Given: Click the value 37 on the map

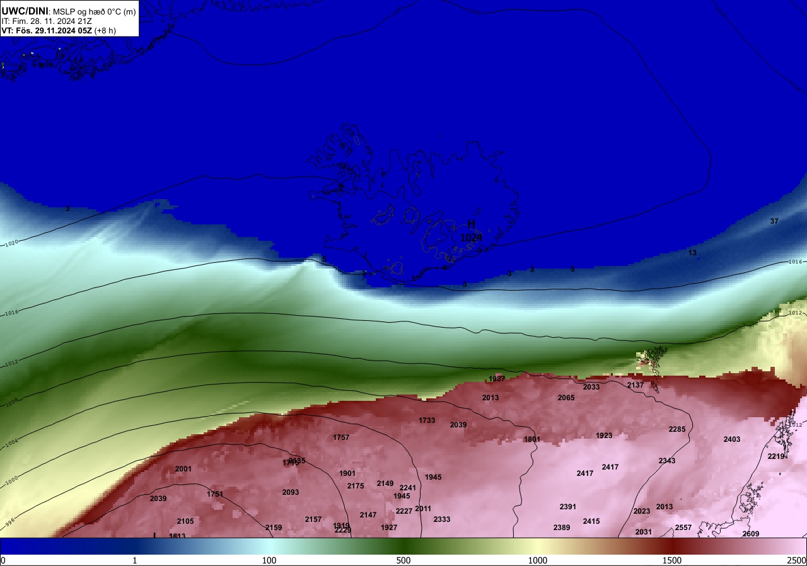Looking at the screenshot, I should (774, 221).
